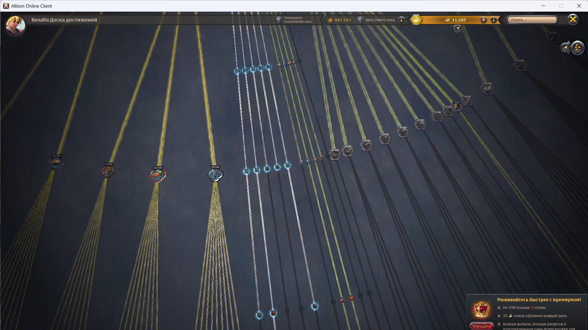Click the node-tree overview icon
The width and height of the screenshot is (588, 330).
pos(578,48)
